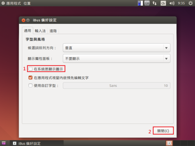195x146 pixels.
Task: Click the Sans 10 font chooser button
Action: [117, 86]
